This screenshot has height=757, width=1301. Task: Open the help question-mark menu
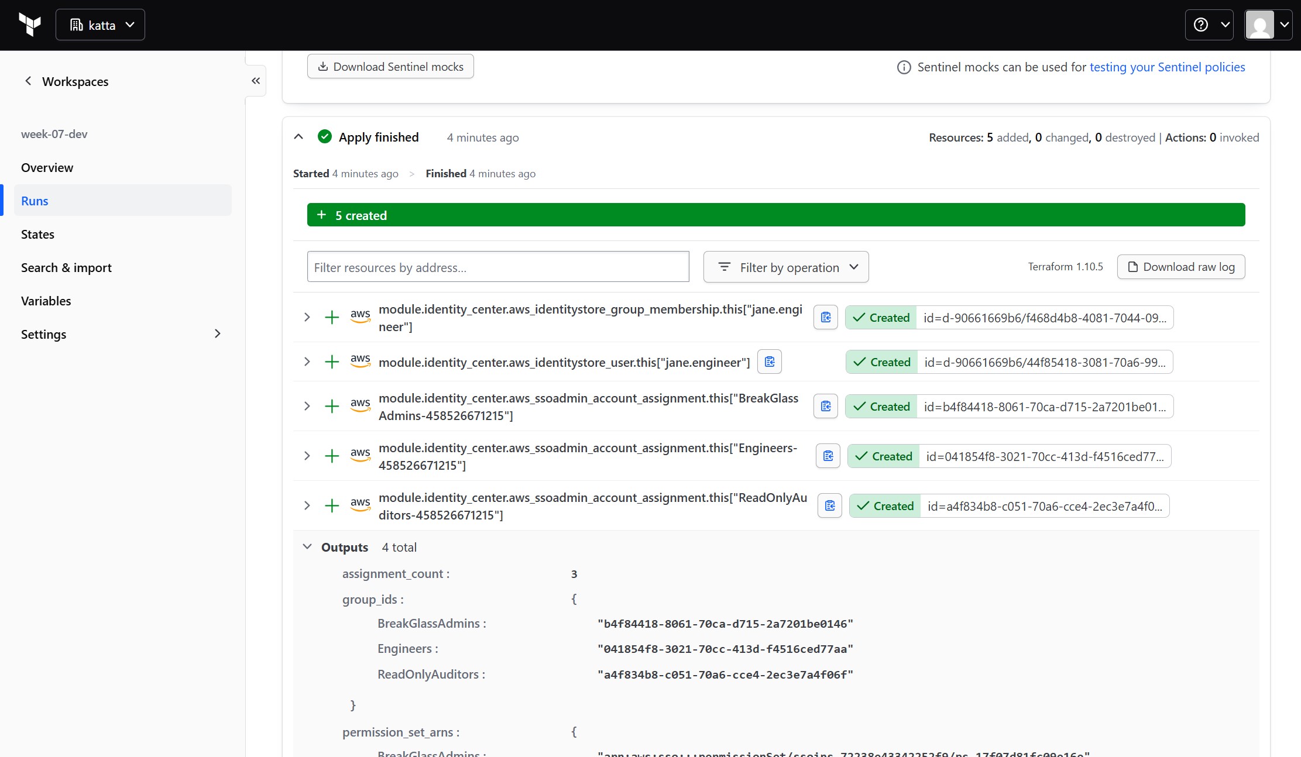pyautogui.click(x=1209, y=25)
